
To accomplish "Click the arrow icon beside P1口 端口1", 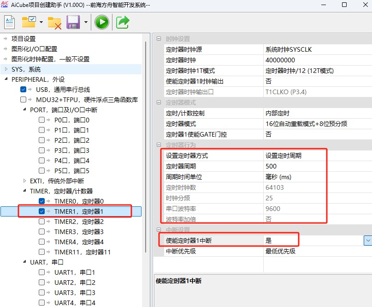I will pyautogui.click(x=48, y=130).
